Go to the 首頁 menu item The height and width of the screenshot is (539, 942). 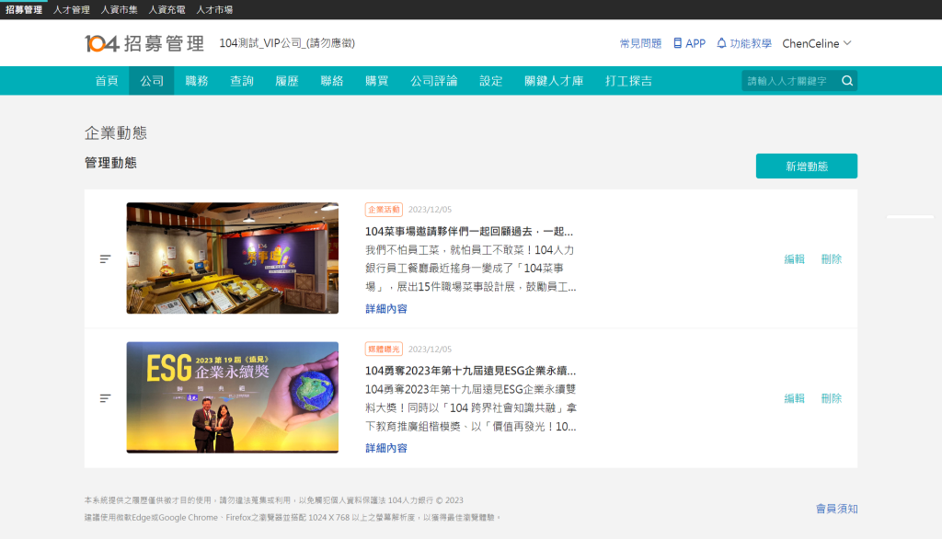[x=107, y=81]
